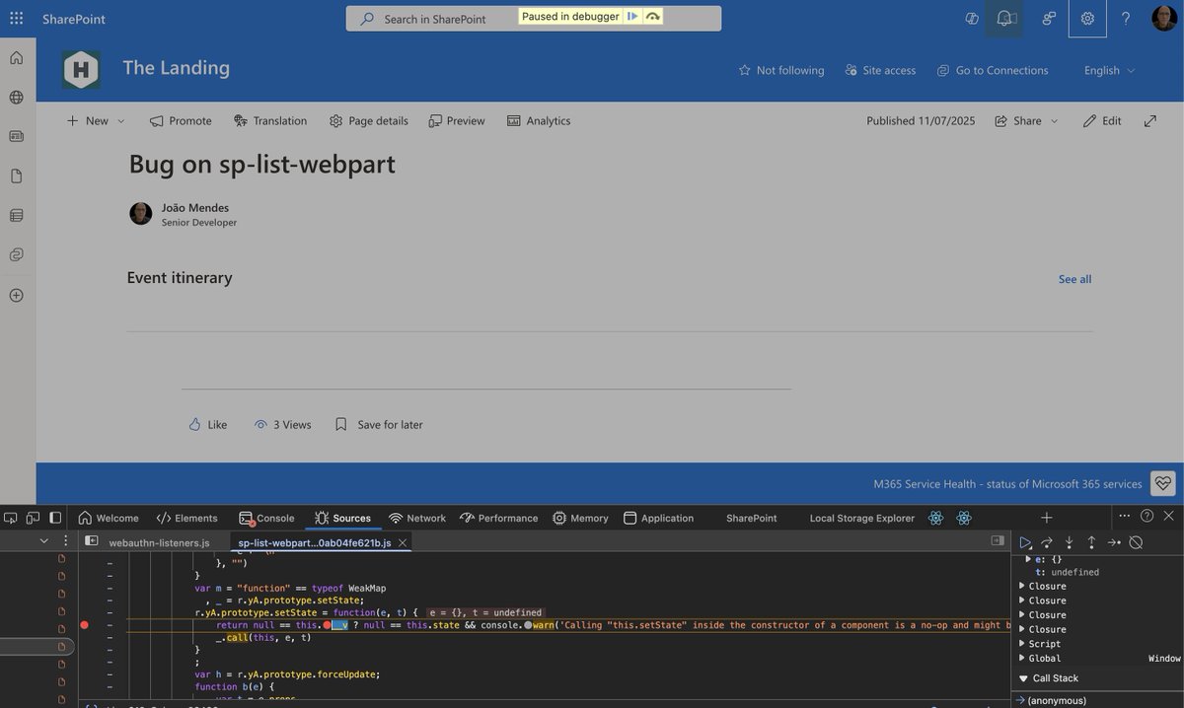
Task: Open the Copilot icon in header
Action: (x=971, y=18)
